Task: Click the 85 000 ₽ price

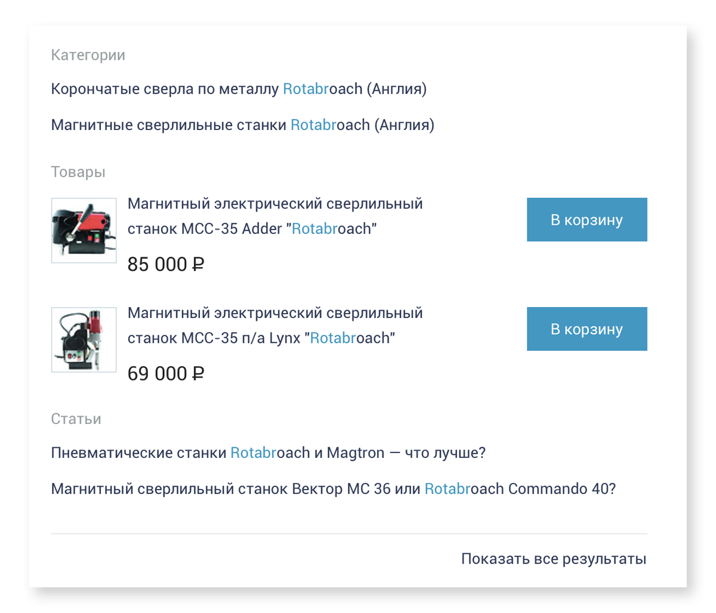Action: pyautogui.click(x=166, y=264)
